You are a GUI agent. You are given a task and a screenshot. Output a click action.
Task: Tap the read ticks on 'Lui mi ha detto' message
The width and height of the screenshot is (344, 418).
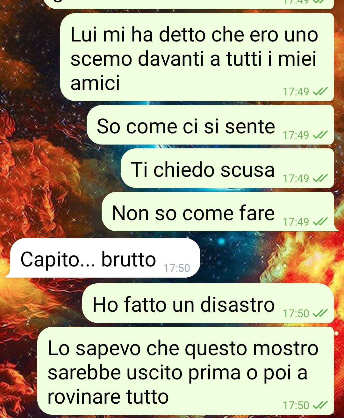tap(320, 92)
